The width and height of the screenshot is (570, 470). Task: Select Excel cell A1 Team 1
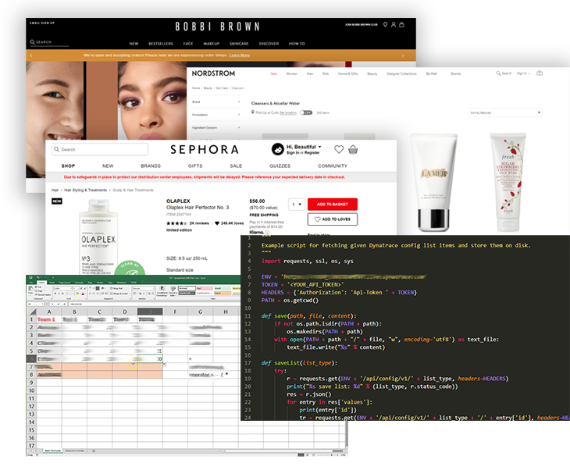pos(49,319)
